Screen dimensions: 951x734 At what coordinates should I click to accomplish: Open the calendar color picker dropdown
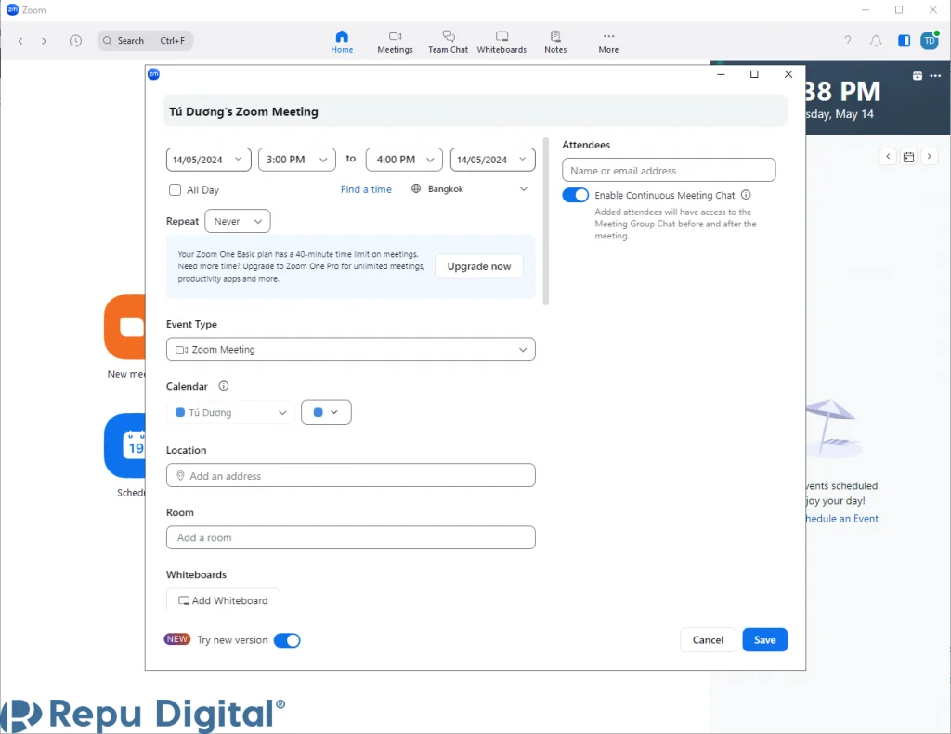[x=326, y=412]
